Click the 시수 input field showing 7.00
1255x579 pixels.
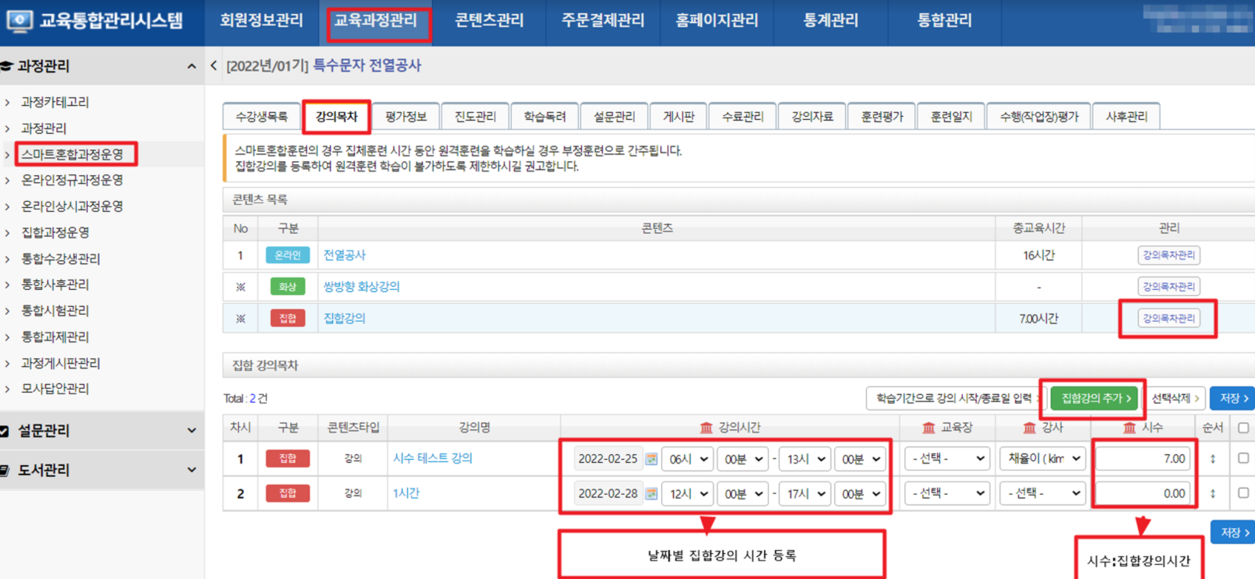pyautogui.click(x=1143, y=459)
